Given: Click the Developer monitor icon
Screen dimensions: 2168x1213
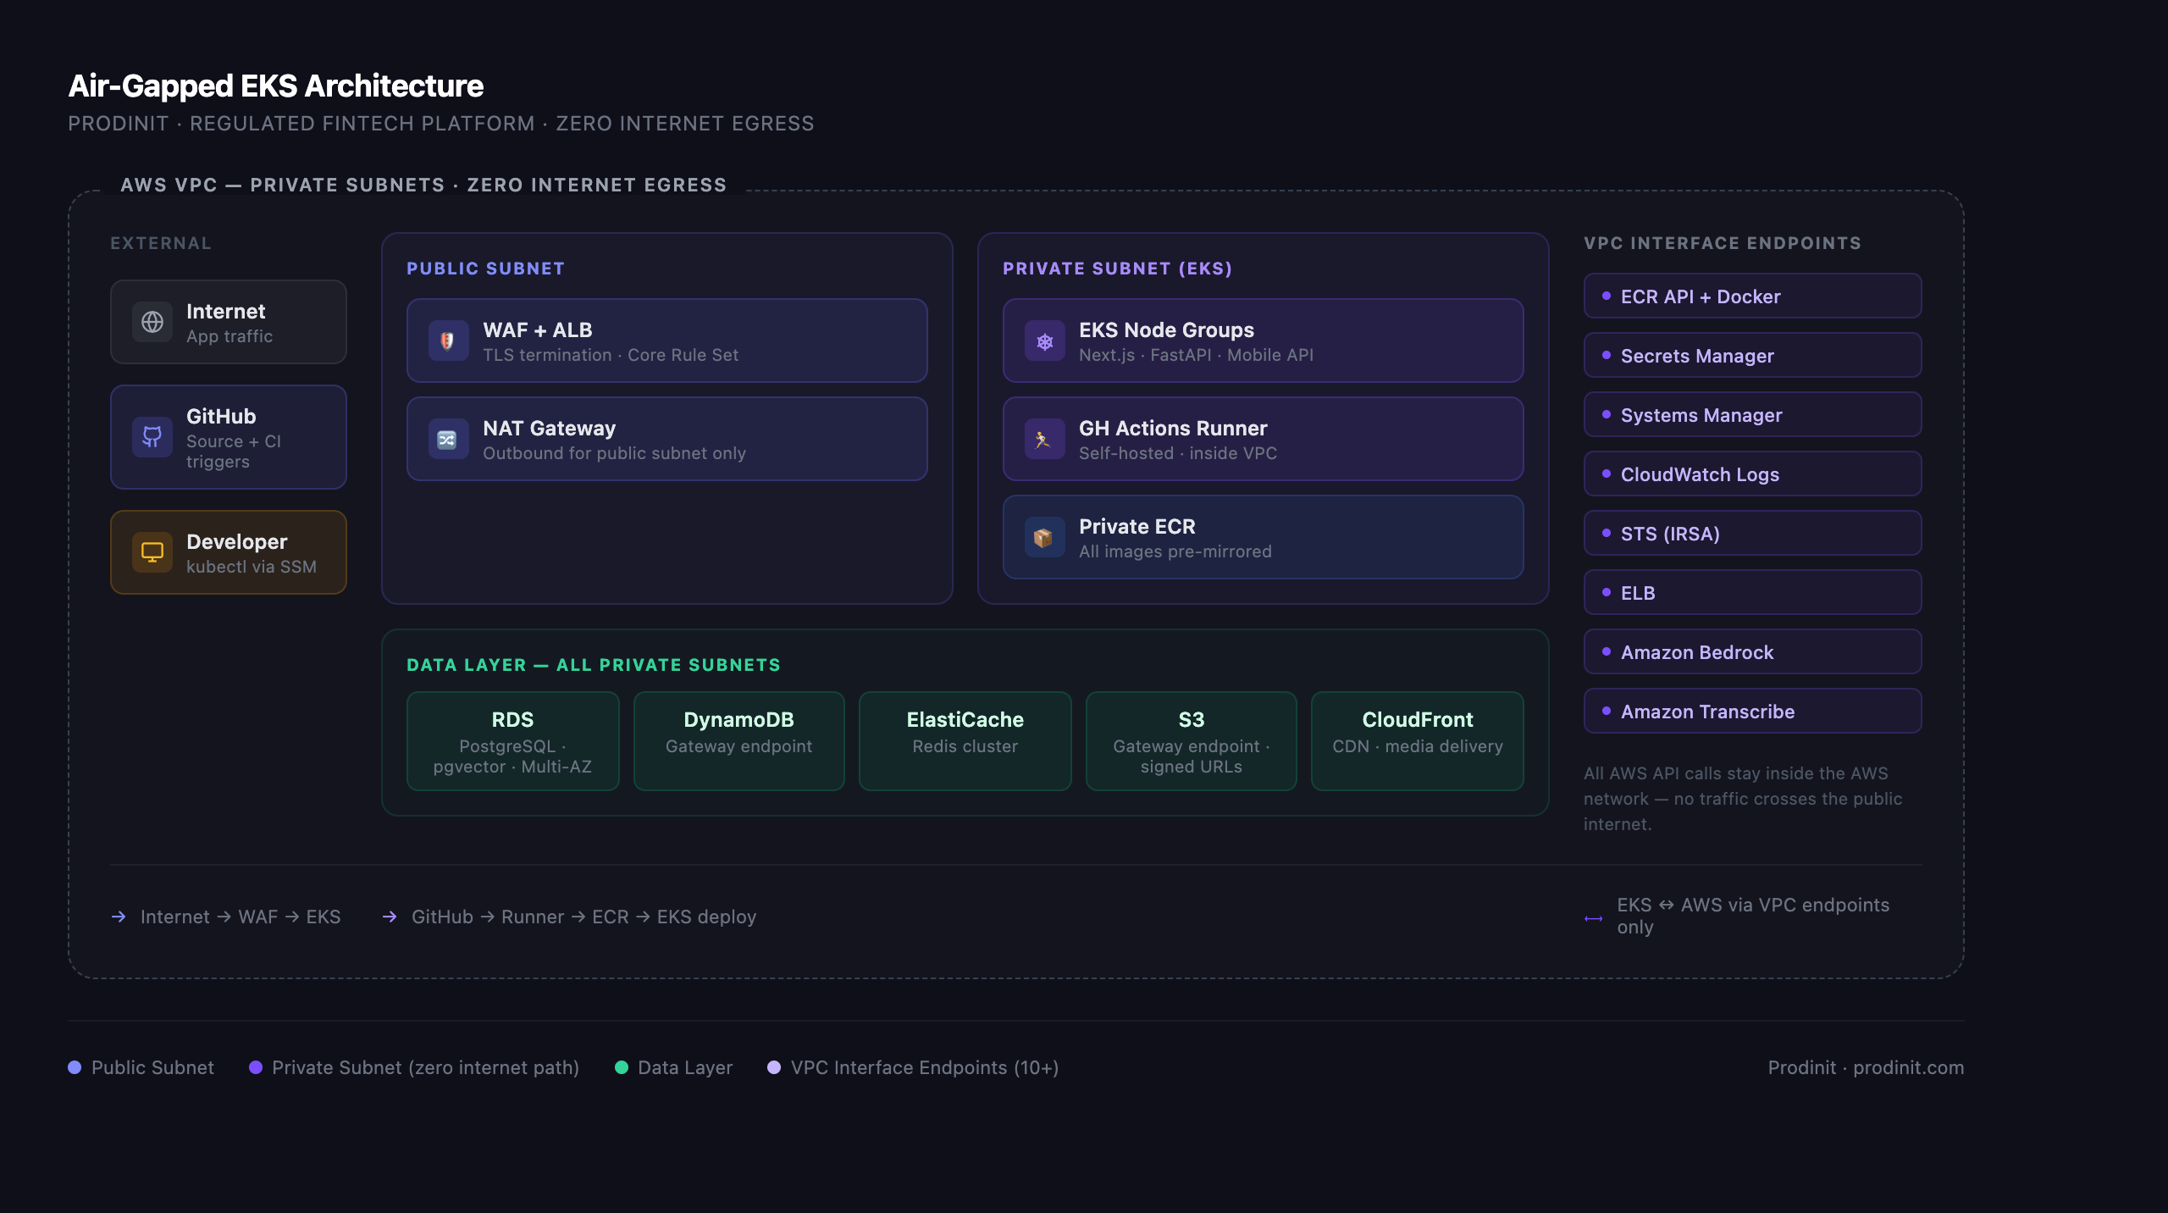Looking at the screenshot, I should 152,552.
